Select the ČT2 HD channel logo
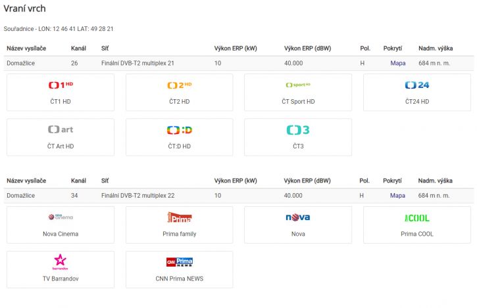 (179, 85)
